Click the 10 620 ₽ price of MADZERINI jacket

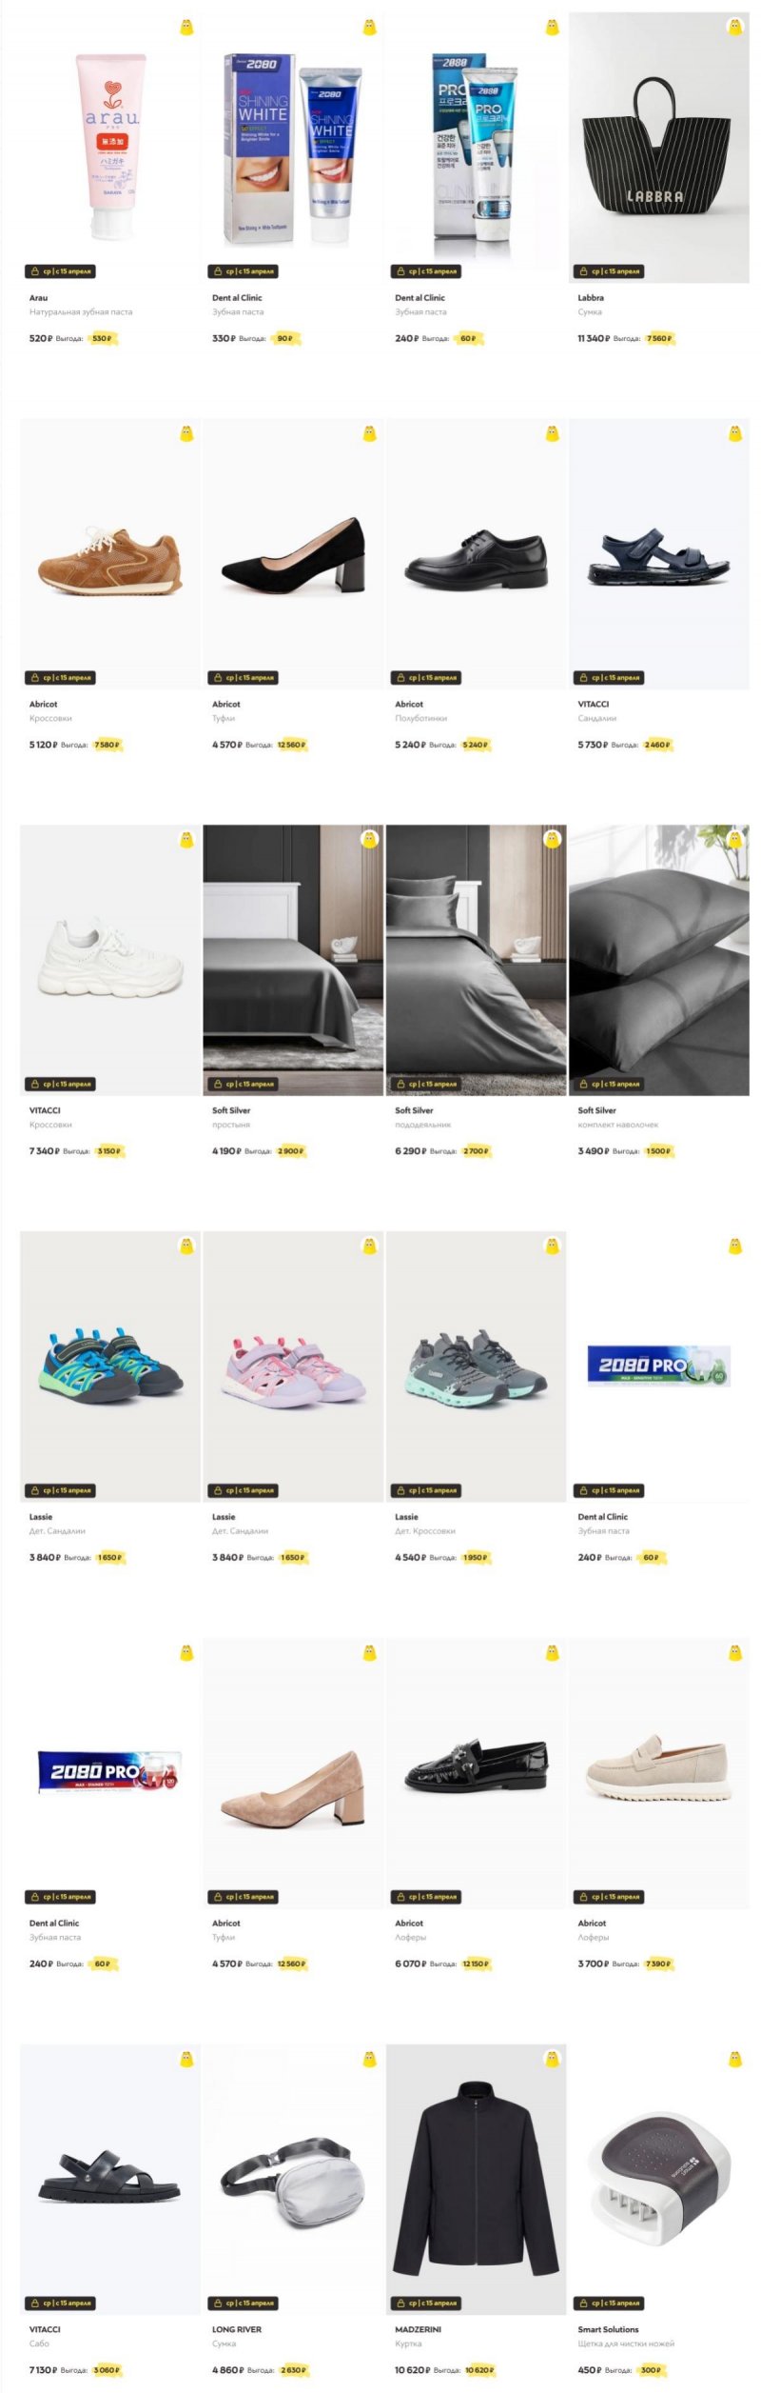coord(412,2370)
